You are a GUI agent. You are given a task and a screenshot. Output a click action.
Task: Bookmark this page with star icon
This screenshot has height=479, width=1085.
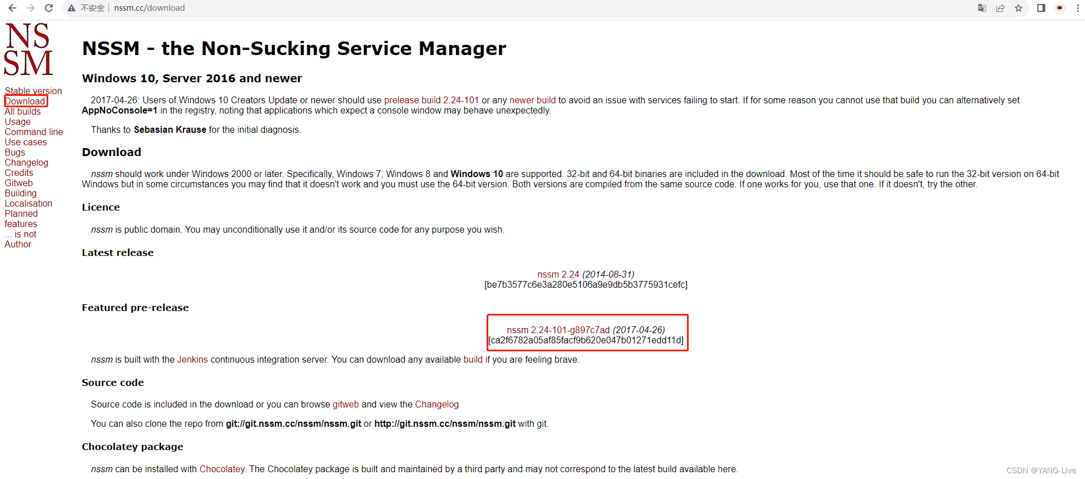[x=1019, y=8]
